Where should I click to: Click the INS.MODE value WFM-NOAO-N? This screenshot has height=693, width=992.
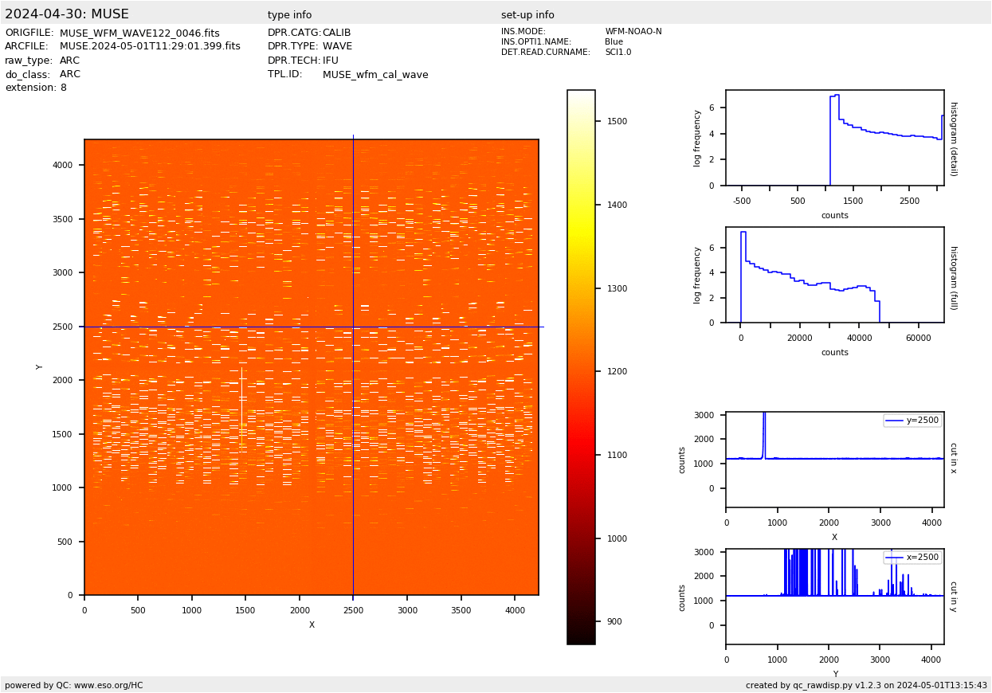633,32
